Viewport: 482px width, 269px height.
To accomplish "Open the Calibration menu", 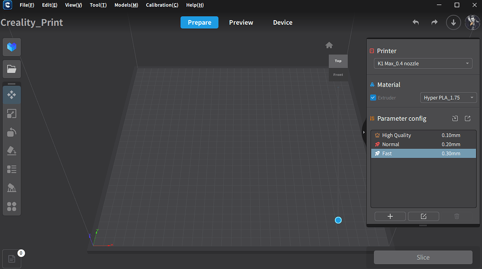I will tap(162, 5).
